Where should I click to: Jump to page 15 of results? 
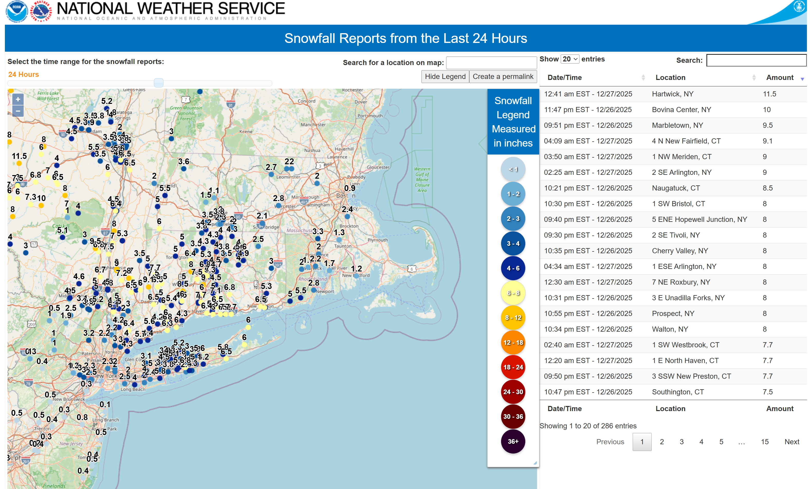click(765, 442)
